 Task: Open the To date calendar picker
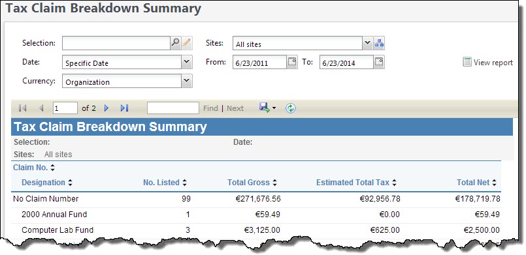[x=379, y=62]
